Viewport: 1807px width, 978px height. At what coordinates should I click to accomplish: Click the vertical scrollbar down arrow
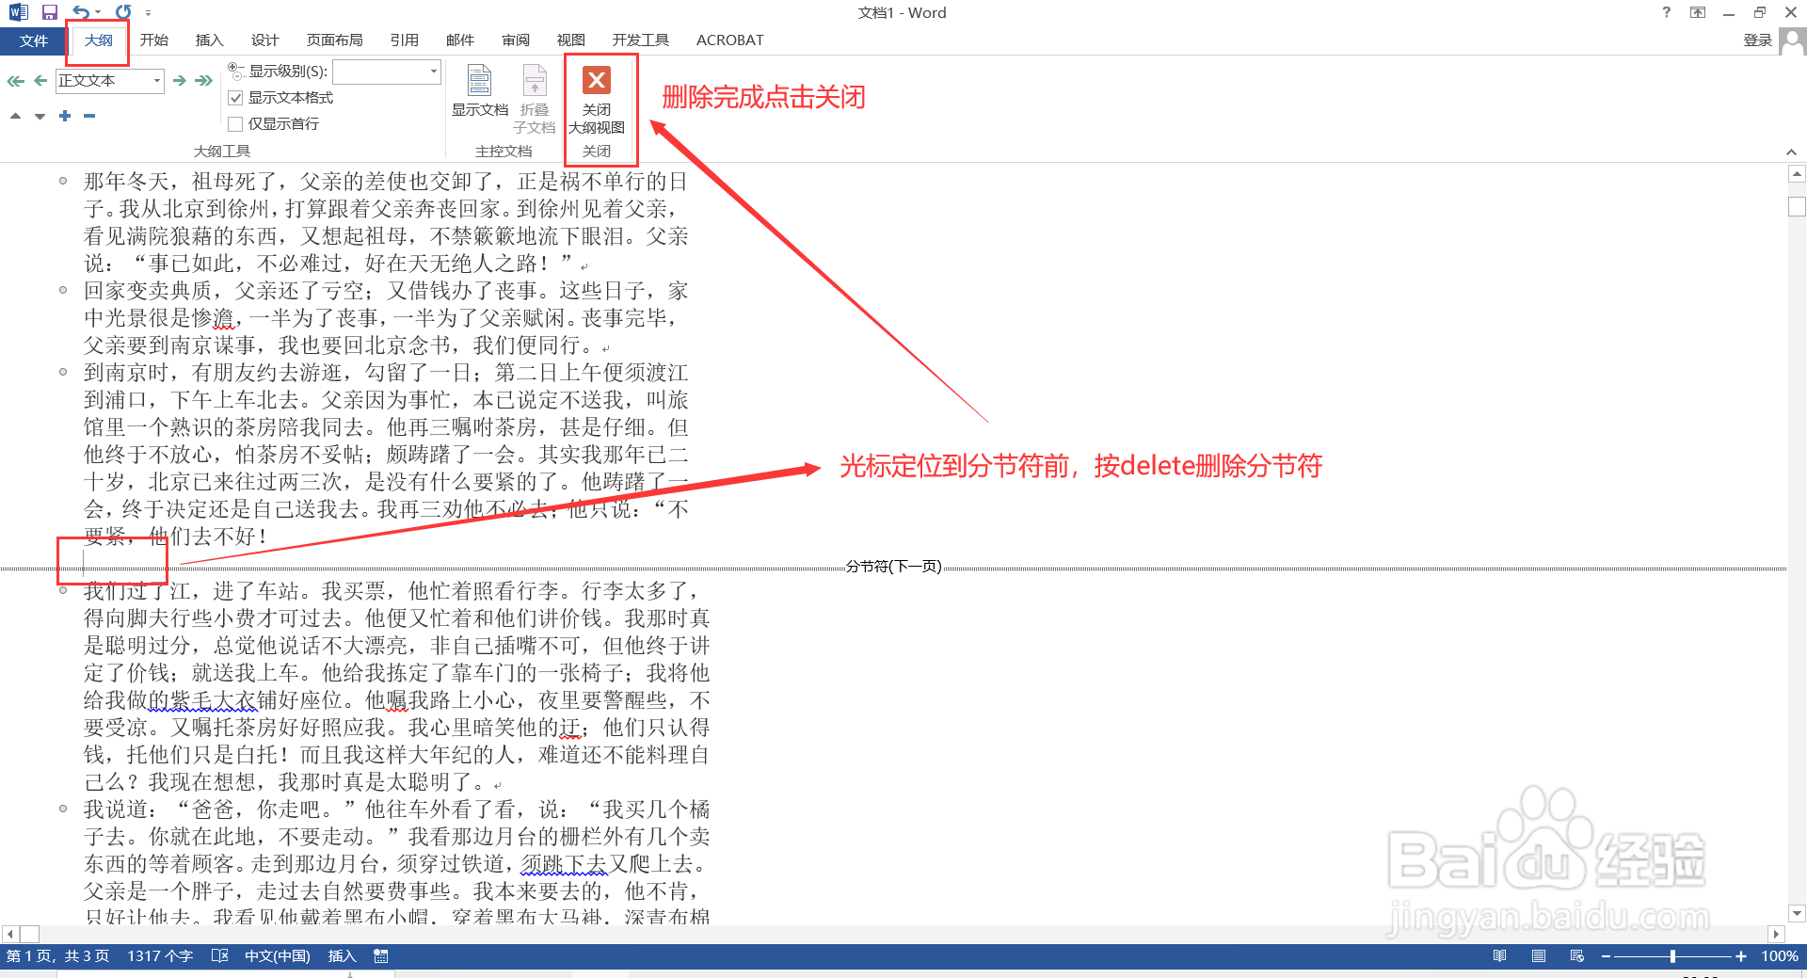[x=1797, y=913]
